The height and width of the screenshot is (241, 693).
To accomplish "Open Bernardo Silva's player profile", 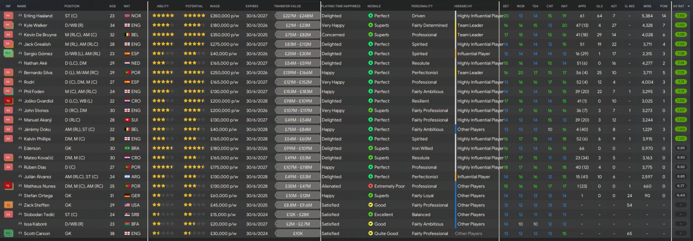I will pyautogui.click(x=38, y=72).
